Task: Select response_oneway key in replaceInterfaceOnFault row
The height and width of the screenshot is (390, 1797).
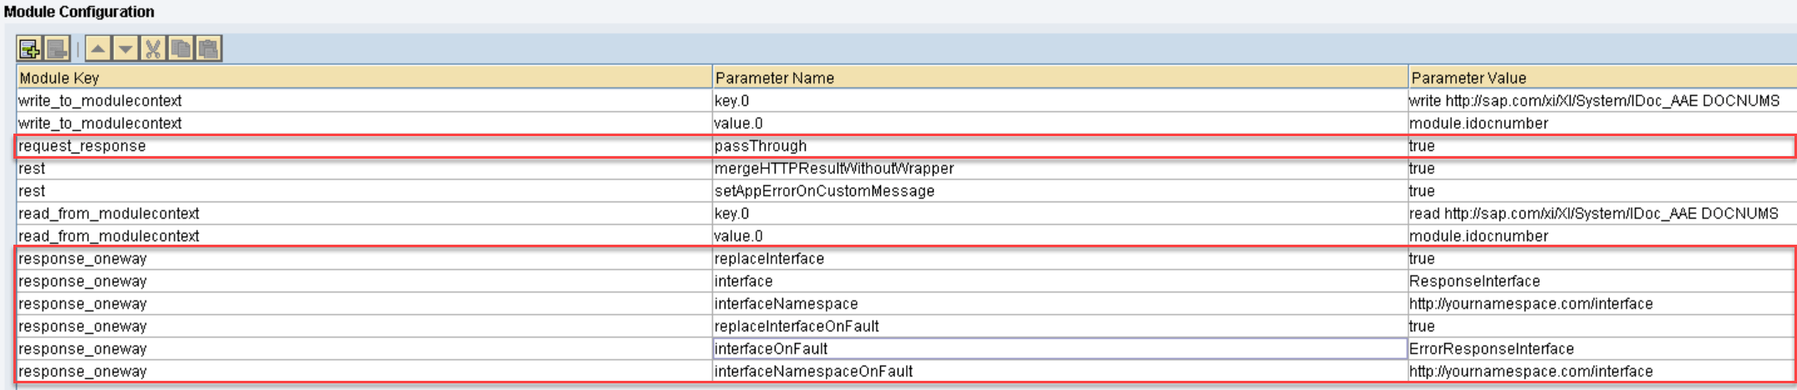Action: coord(364,327)
